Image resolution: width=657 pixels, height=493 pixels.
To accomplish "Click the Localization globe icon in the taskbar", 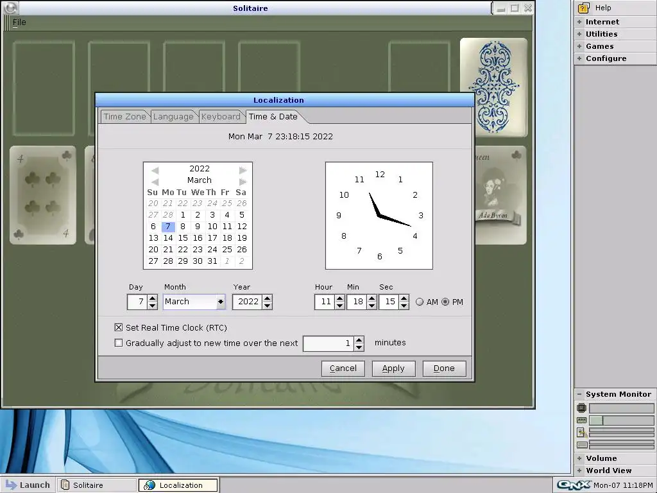I will click(149, 485).
